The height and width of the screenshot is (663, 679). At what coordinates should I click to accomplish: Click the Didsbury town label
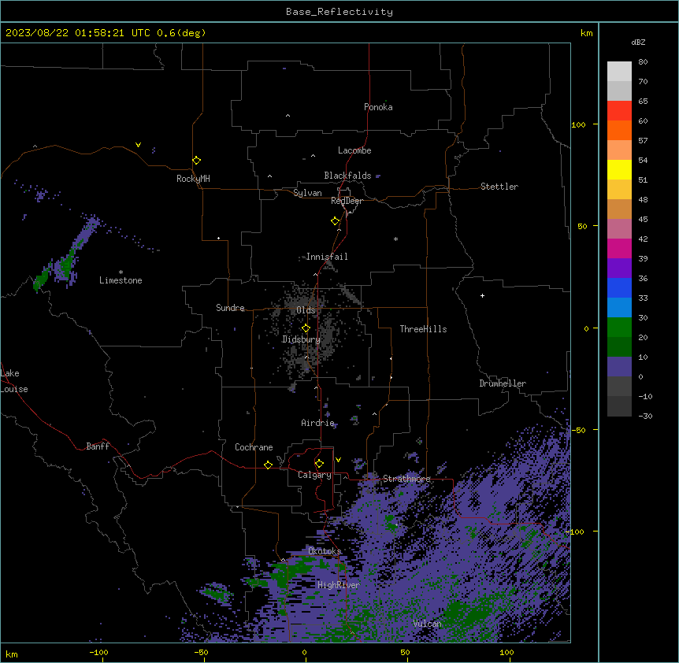click(x=301, y=339)
